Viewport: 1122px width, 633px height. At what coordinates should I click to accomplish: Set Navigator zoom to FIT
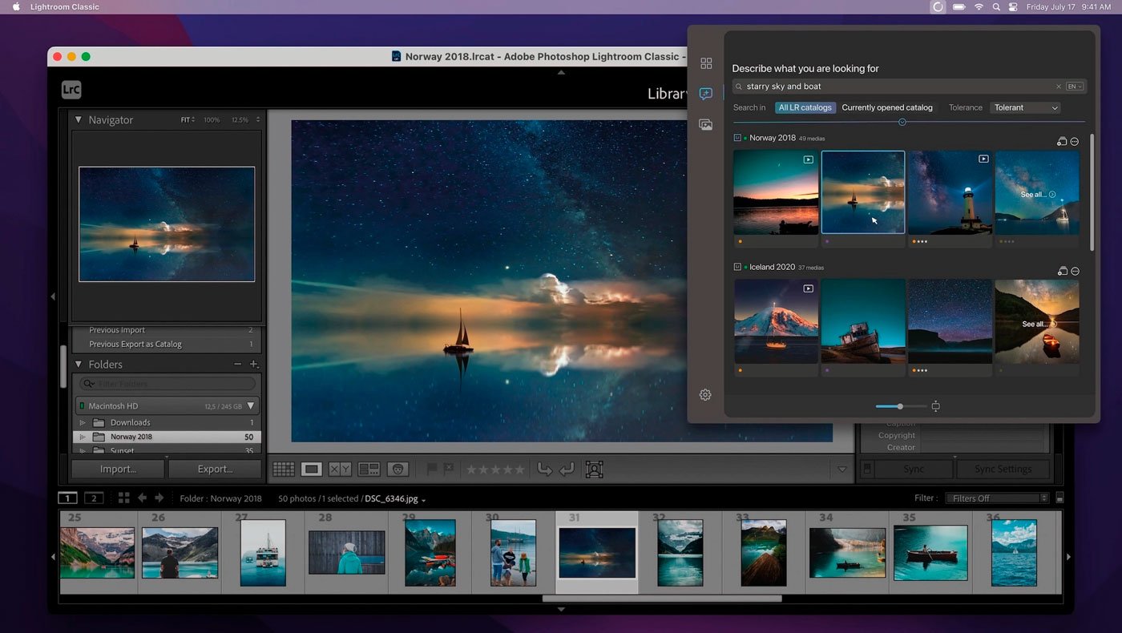coord(186,120)
